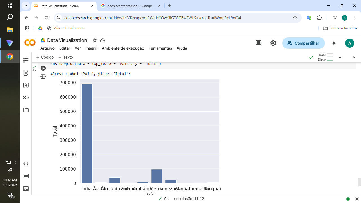Image resolution: width=361 pixels, height=203 pixels.
Task: Open the Chrome media control icon
Action: [x=334, y=18]
